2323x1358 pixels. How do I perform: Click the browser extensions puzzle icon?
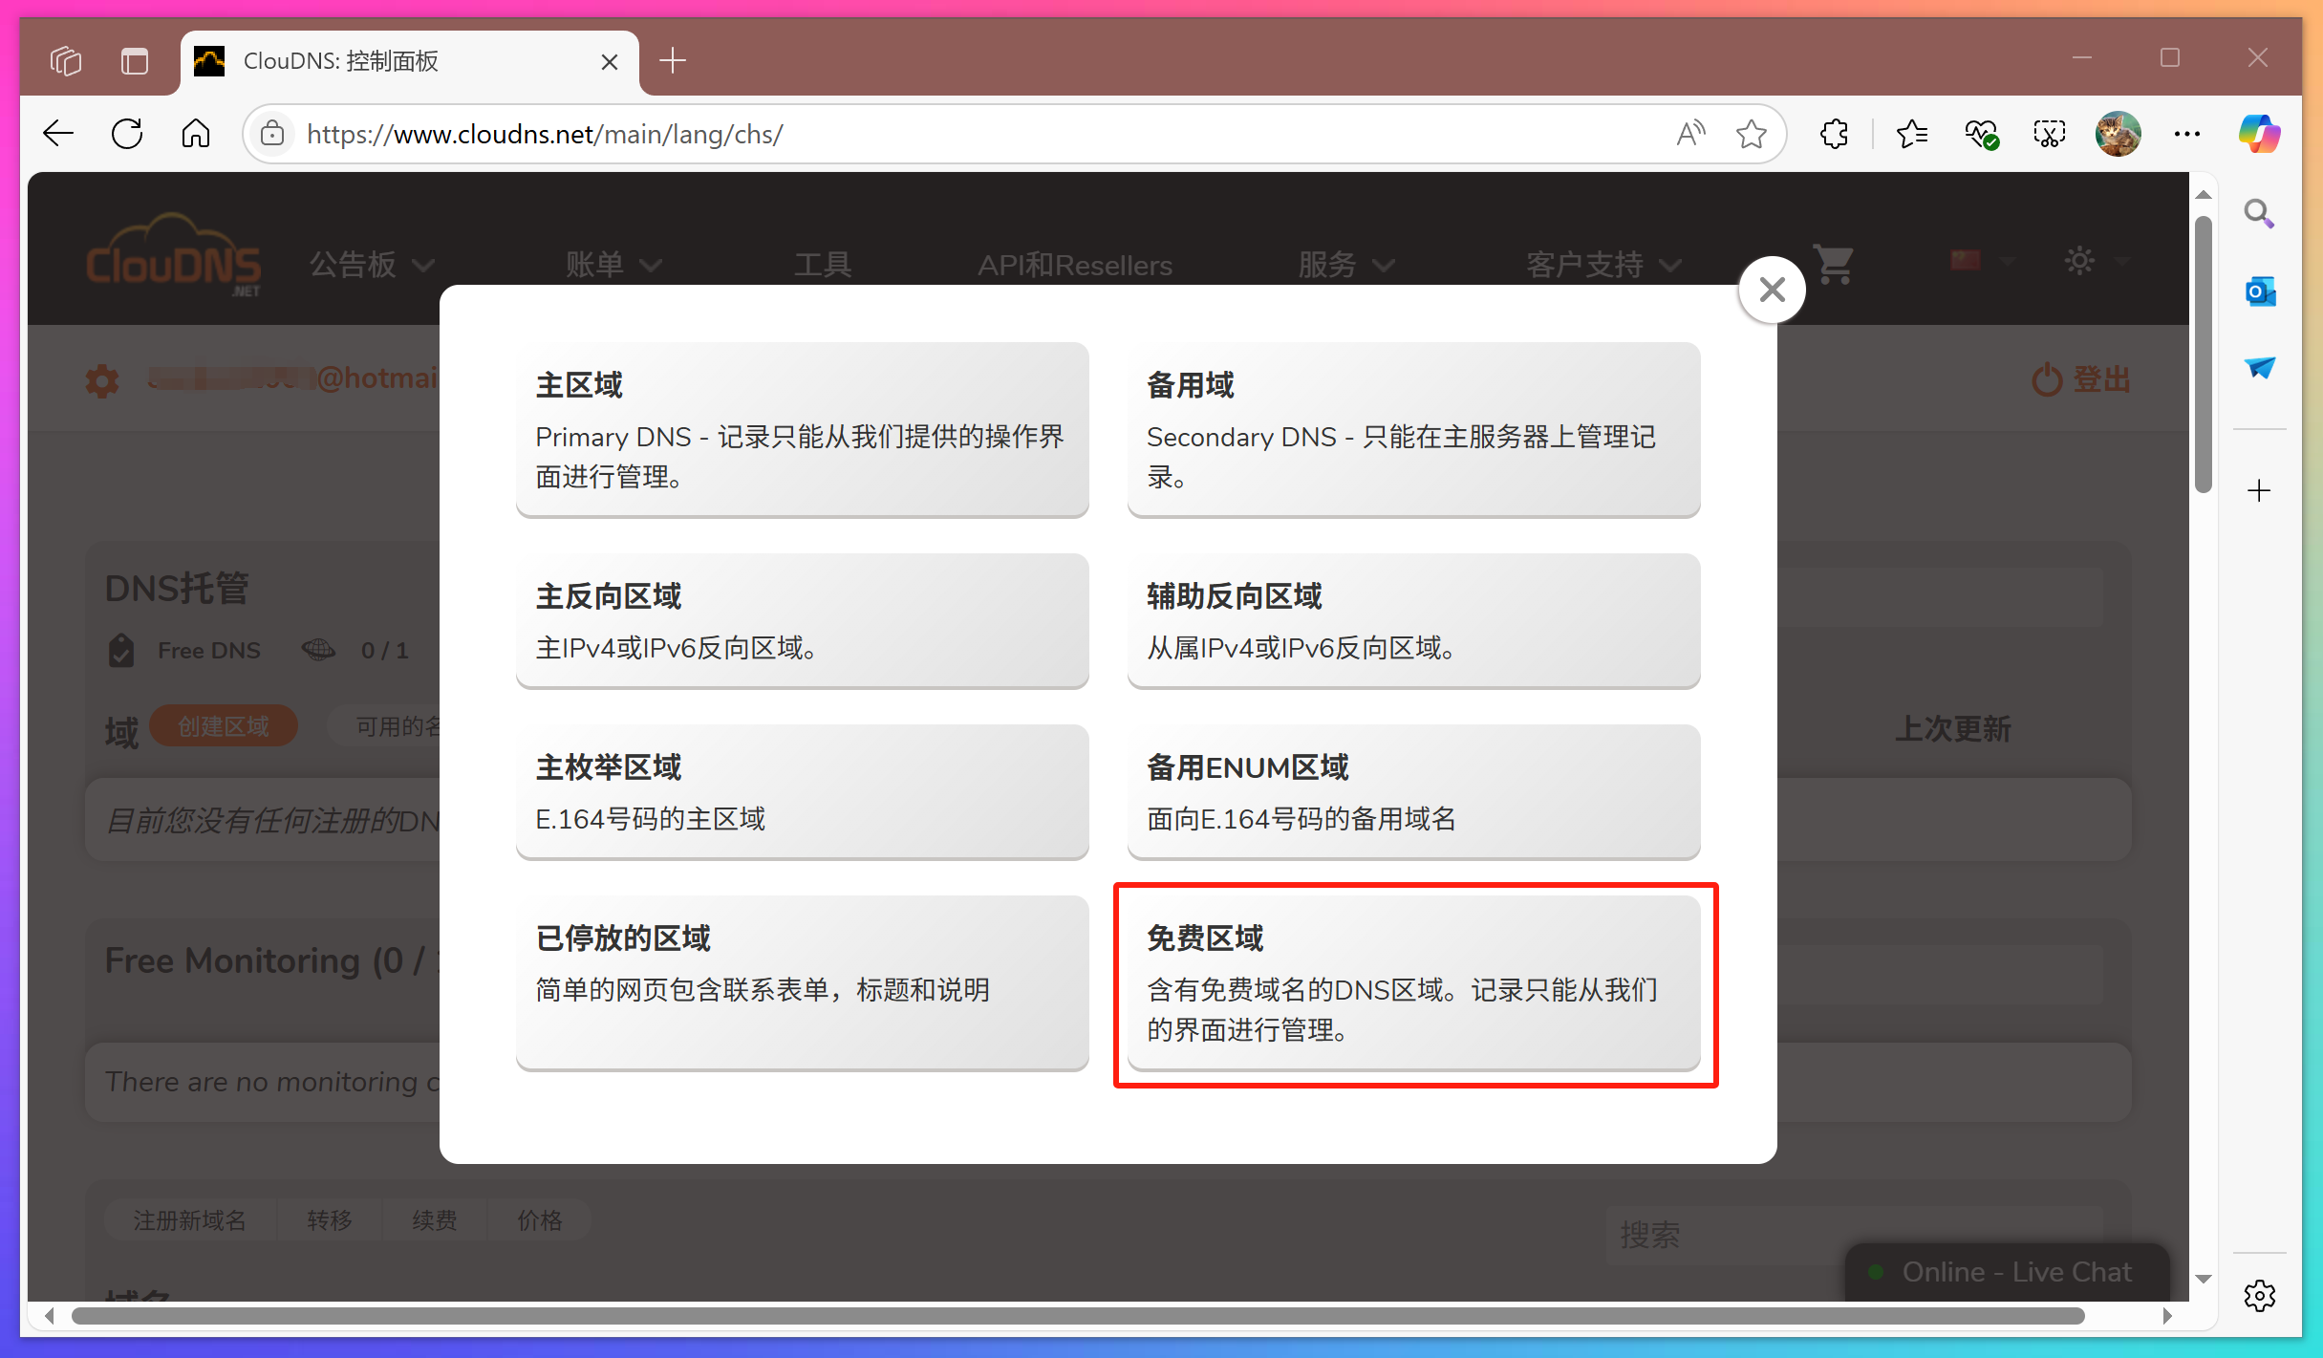1833,134
